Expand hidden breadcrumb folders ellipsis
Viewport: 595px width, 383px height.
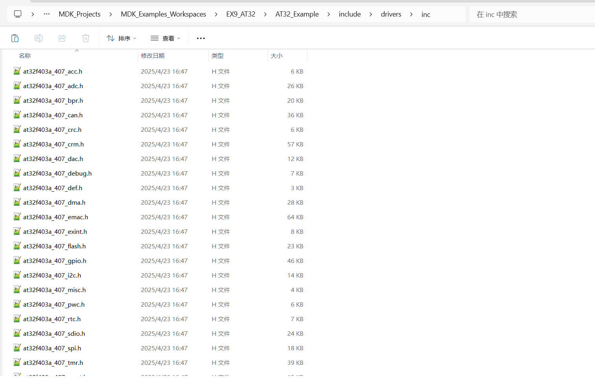47,14
